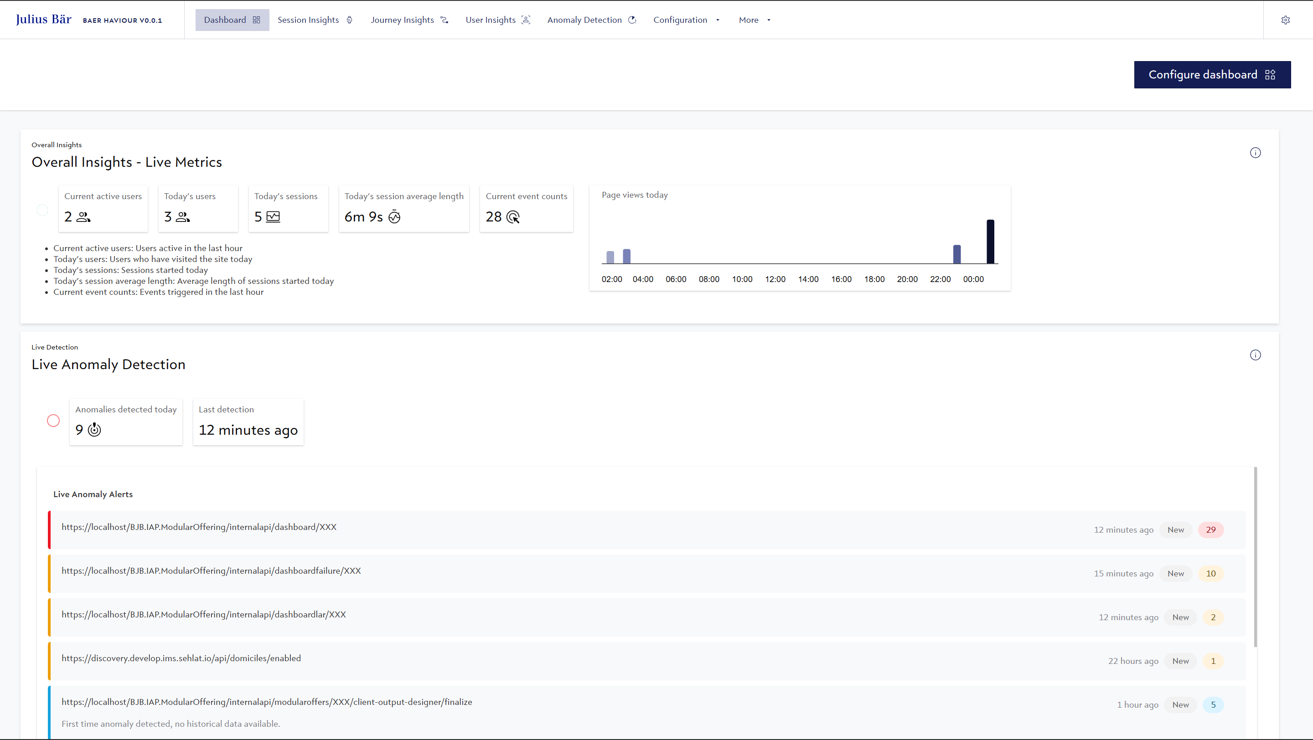Open the domiciles/enabled anomaly alert
This screenshot has width=1313, height=740.
646,661
